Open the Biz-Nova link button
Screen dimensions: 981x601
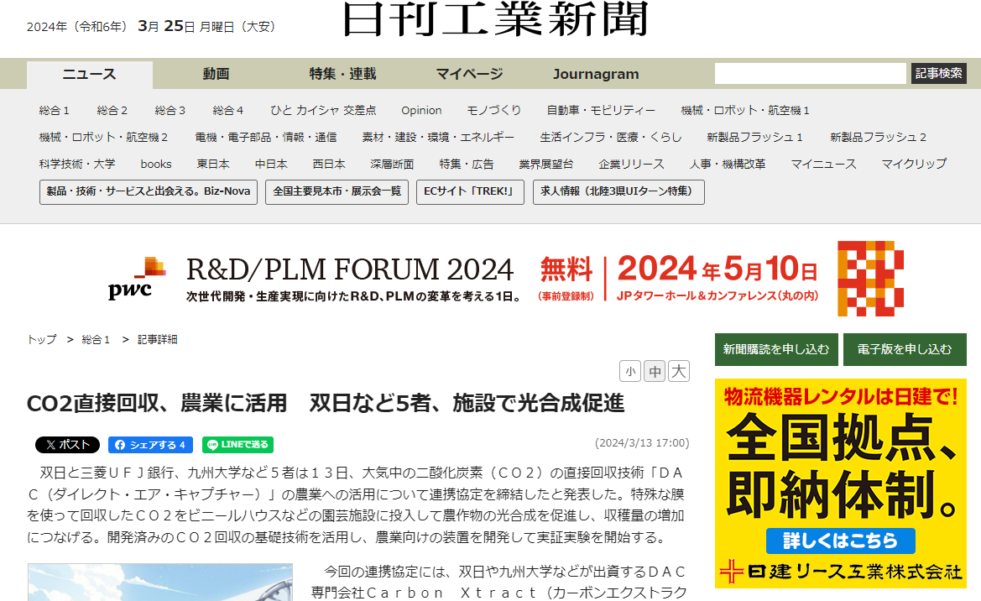tap(149, 191)
